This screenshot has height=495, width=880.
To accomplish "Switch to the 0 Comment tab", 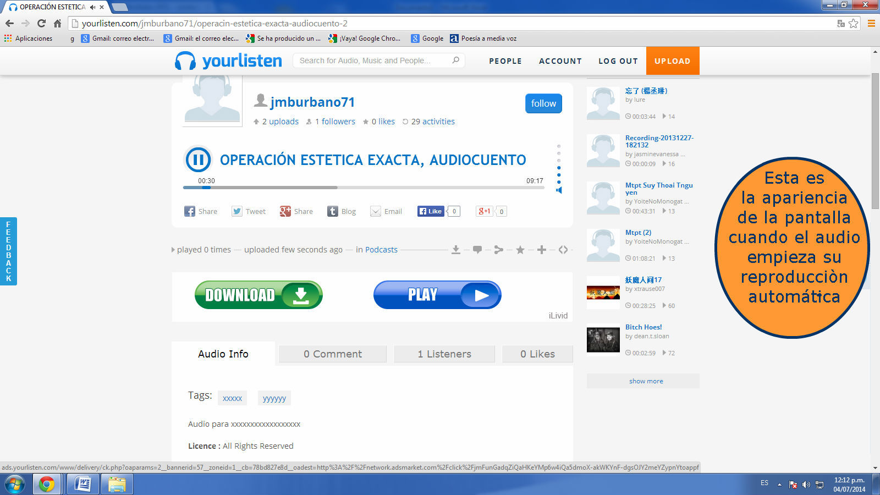I will pos(333,354).
